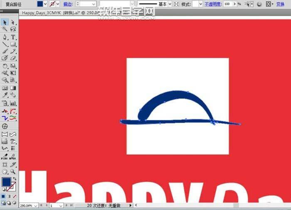Select the Eraser tool

(x=13, y=58)
